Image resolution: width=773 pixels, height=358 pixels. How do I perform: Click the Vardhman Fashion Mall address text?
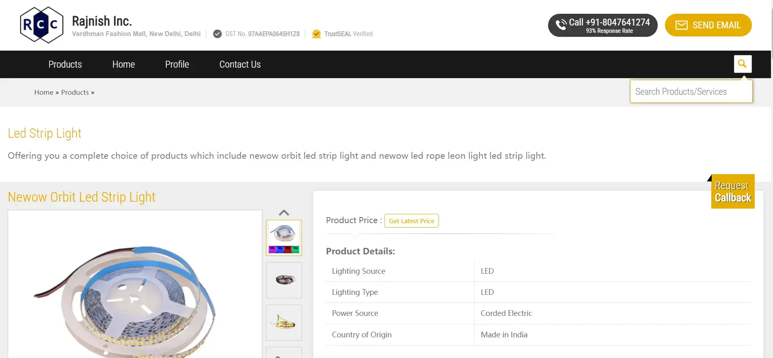coord(136,34)
